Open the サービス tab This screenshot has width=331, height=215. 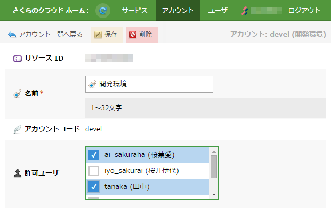tap(134, 11)
